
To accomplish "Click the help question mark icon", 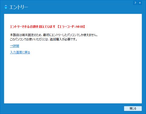I will pyautogui.click(x=135, y=3).
